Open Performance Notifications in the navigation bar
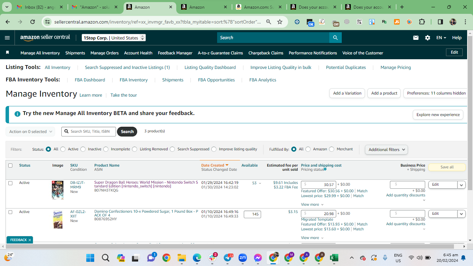The width and height of the screenshot is (473, 266). 313,53
